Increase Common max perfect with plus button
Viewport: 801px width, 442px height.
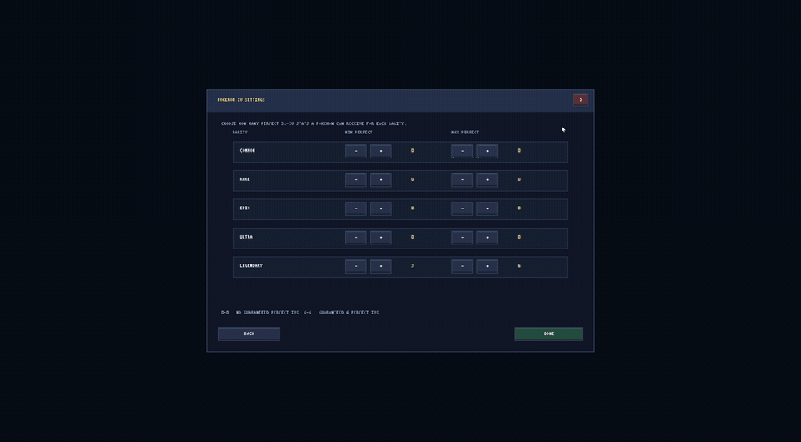tap(486, 151)
